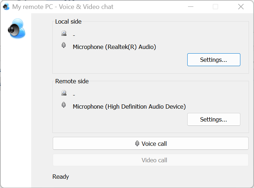Close the Voice & Video chat window
The image size is (254, 188).
pos(241,7)
